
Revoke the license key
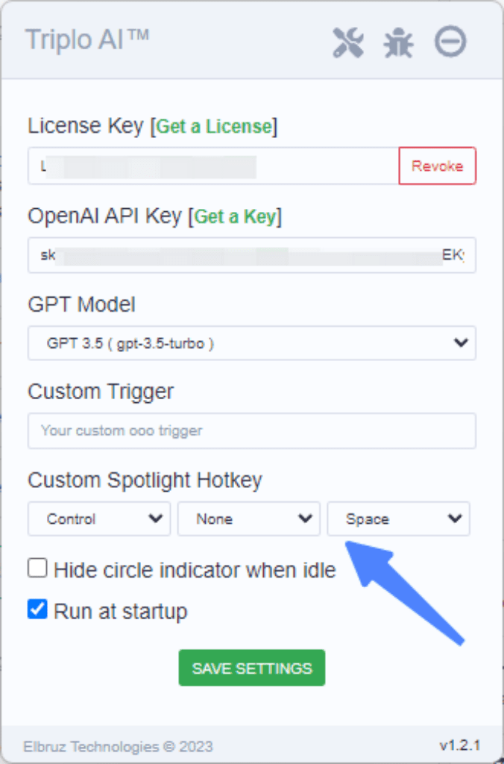coord(438,166)
